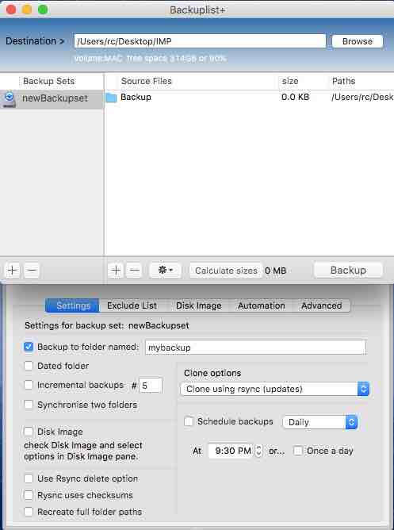Viewport: 394px width, 530px height.
Task: Click the Backup folder icon
Action: click(111, 98)
